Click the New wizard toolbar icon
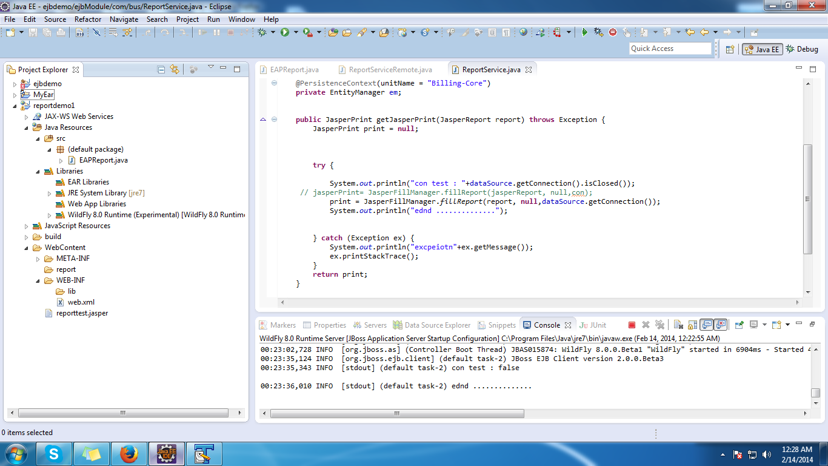 [x=10, y=32]
